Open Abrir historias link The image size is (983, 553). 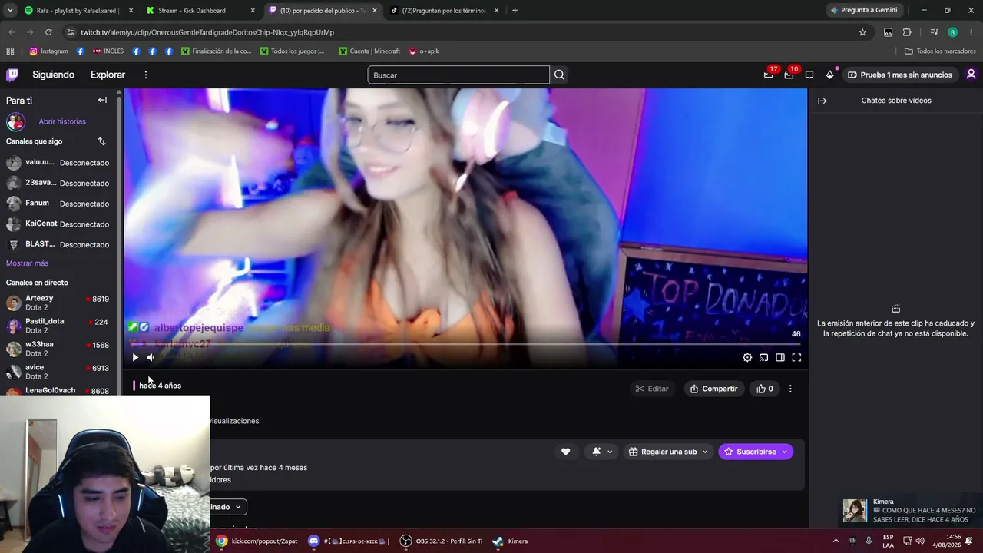click(x=62, y=121)
